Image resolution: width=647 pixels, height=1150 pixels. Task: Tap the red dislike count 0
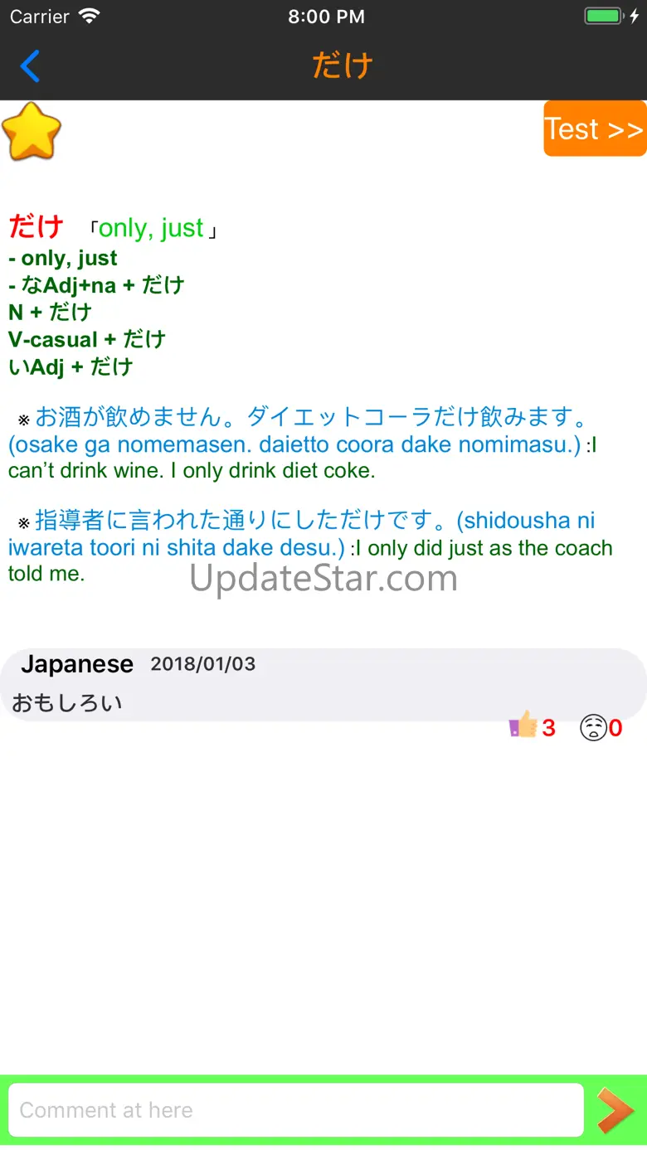(x=615, y=728)
